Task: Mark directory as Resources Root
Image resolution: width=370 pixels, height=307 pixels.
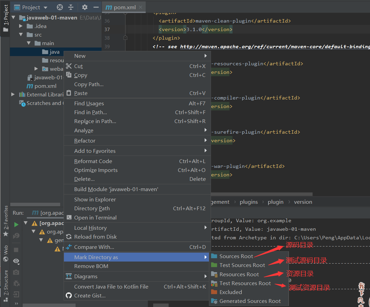Action: 249,275
